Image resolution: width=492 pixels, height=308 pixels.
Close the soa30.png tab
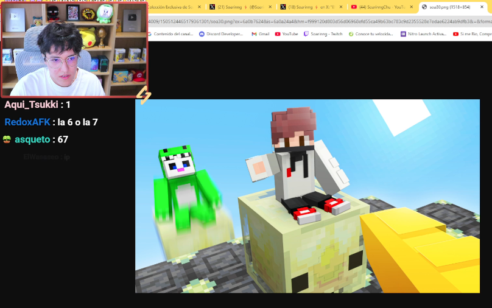482,7
